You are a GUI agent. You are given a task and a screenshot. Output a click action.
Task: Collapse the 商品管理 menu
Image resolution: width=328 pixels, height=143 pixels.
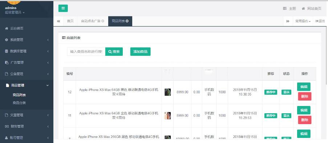(27, 85)
